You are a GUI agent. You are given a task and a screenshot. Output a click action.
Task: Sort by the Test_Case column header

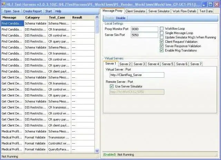pos(59,18)
